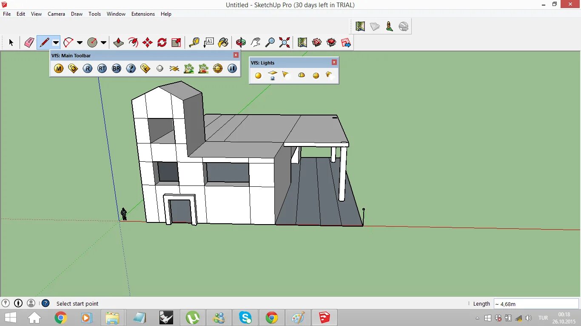Click the Zoom Extents tool
This screenshot has width=581, height=326.
tap(284, 42)
